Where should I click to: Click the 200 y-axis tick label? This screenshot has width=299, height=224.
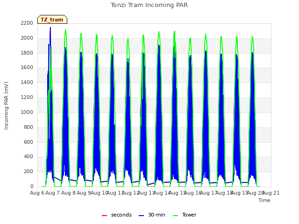tap(28, 171)
